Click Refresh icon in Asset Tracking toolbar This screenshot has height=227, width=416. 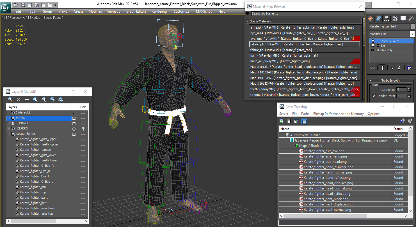coord(282,121)
